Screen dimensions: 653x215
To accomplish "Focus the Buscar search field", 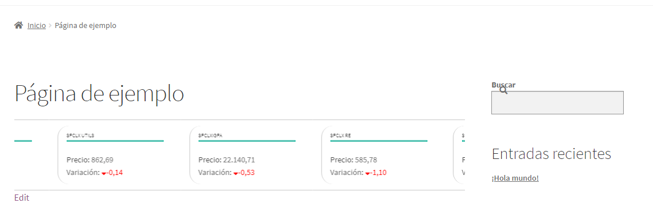I will (557, 102).
